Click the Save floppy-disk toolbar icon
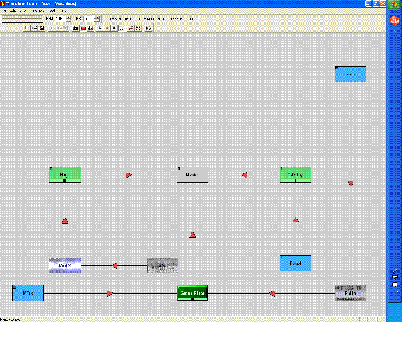This screenshot has width=402, height=340. click(42, 29)
